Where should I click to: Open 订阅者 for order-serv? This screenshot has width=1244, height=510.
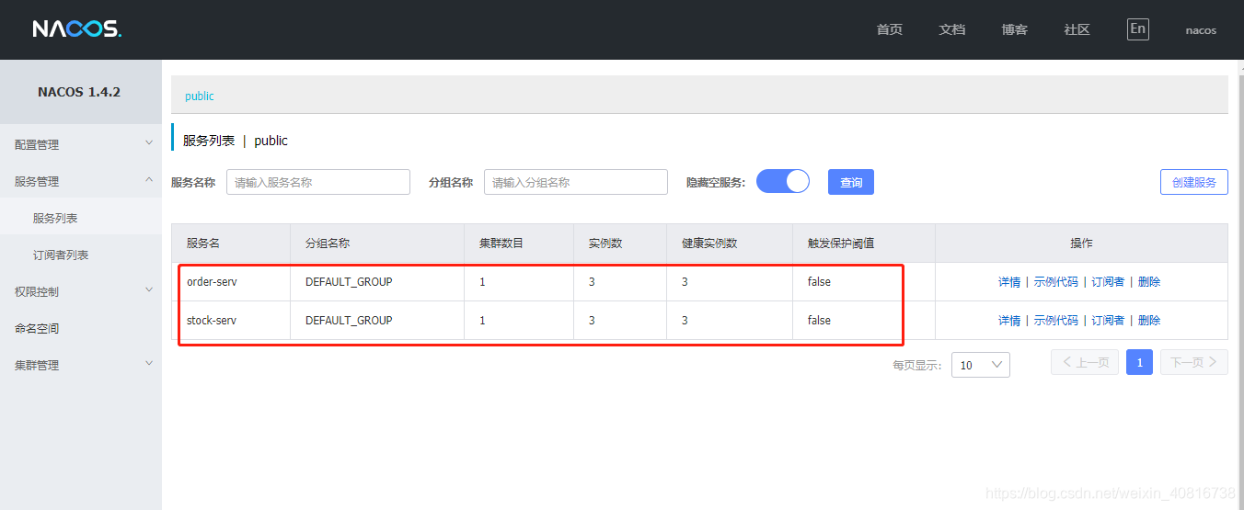[x=1108, y=282]
